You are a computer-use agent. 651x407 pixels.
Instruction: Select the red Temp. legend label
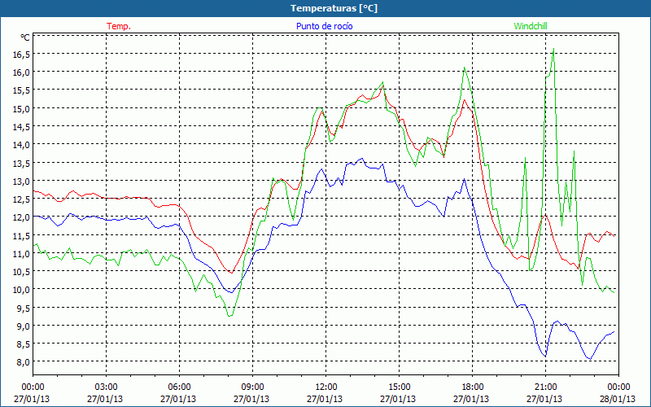pos(119,26)
